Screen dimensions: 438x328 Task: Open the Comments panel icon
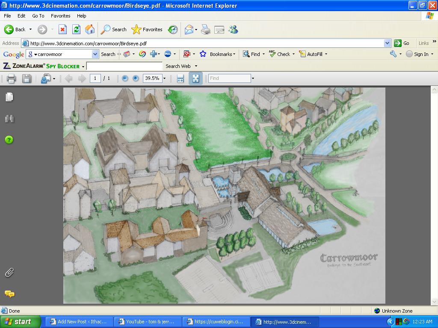pos(9,294)
